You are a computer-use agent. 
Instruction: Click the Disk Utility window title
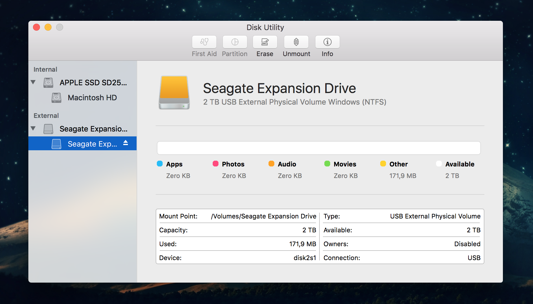[x=265, y=27]
